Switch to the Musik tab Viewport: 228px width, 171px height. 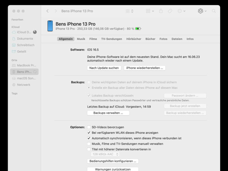tap(81, 39)
